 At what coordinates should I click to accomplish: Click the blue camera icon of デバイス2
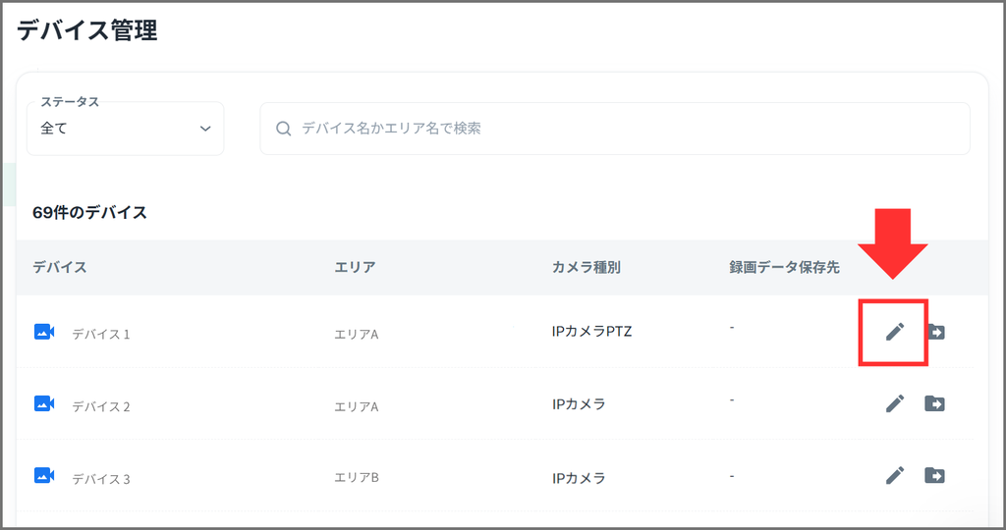coord(44,403)
